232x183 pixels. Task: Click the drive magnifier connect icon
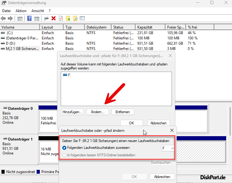tap(46, 19)
